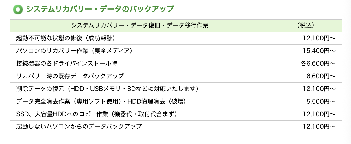This screenshot has height=144, width=351.
Task: Click the システムリカバリー・データのバックアップ heading
Action: pyautogui.click(x=100, y=9)
